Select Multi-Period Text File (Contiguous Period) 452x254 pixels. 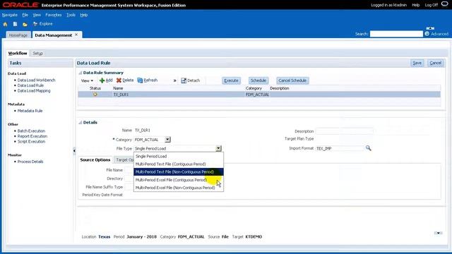point(179,164)
